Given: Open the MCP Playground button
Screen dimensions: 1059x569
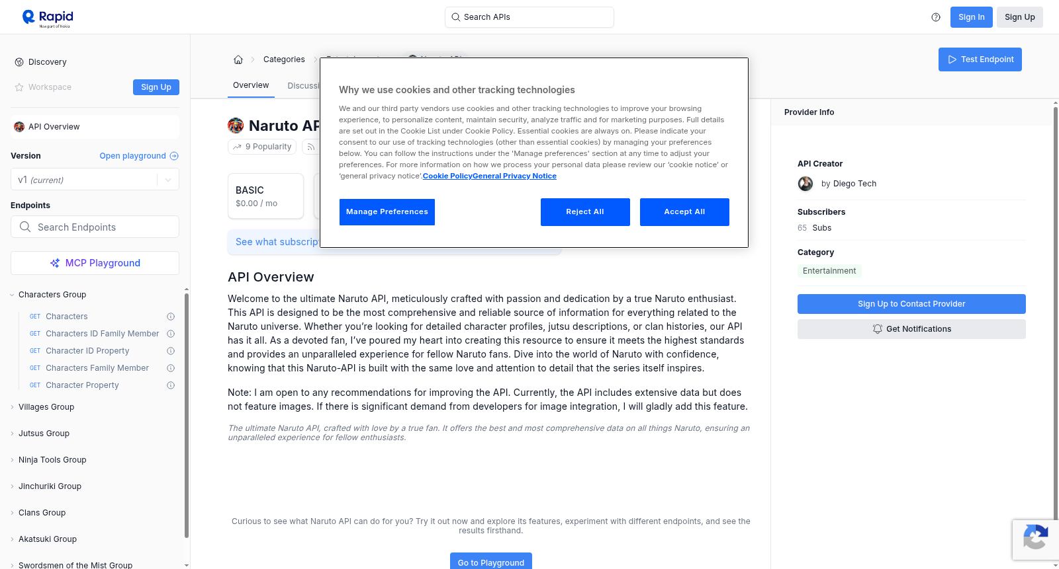Looking at the screenshot, I should click(95, 263).
